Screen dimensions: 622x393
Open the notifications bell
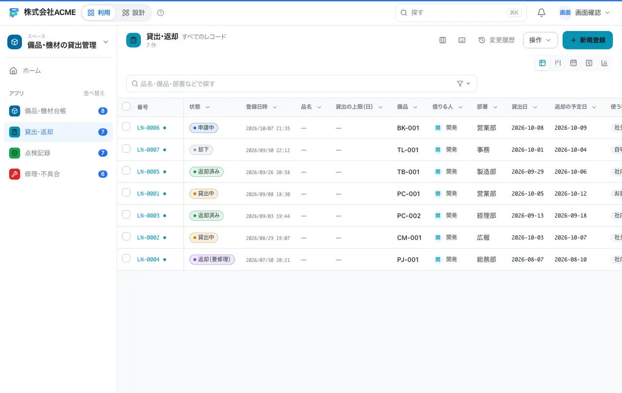(541, 13)
